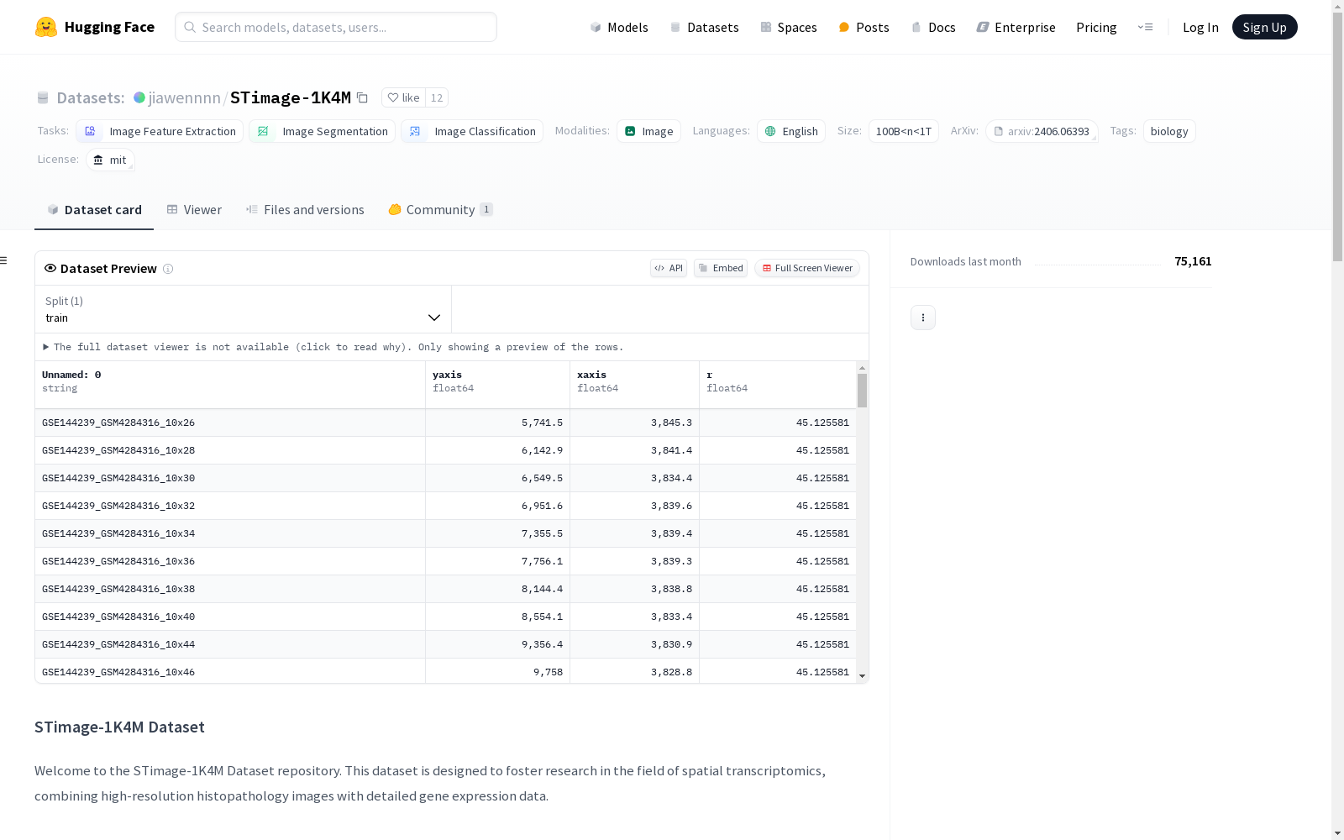Click the Image Feature Extraction task tag
This screenshot has height=840, width=1344.
160,131
